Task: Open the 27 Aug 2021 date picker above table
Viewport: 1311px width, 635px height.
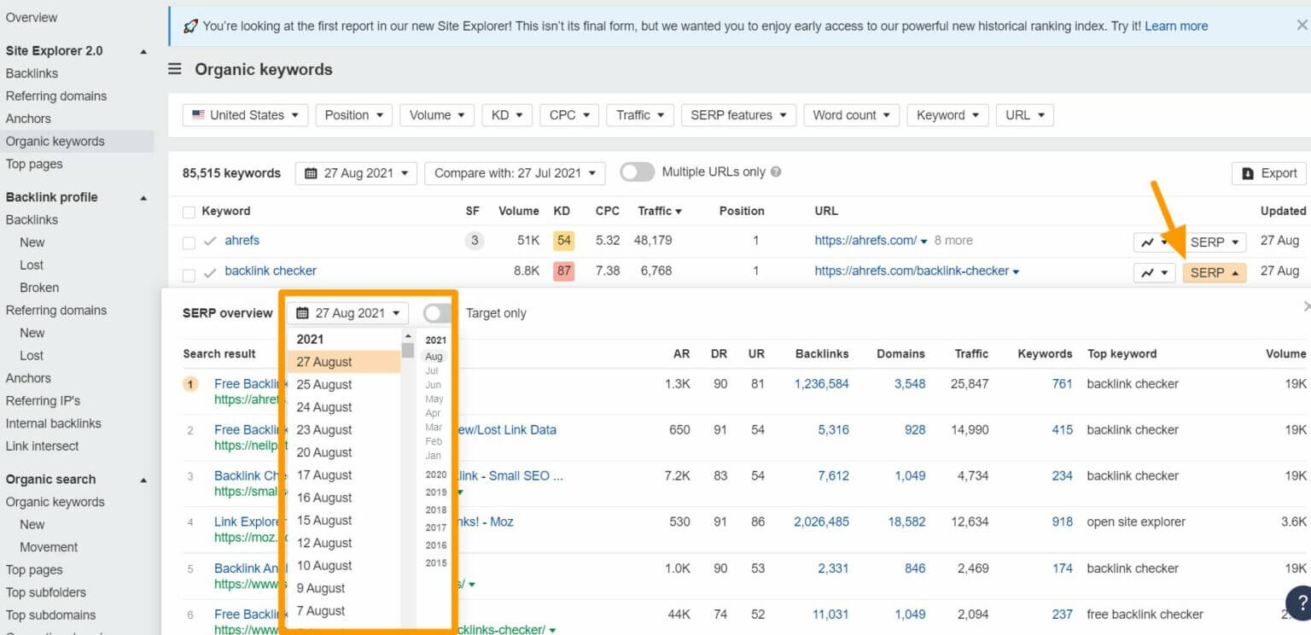Action: pos(357,173)
